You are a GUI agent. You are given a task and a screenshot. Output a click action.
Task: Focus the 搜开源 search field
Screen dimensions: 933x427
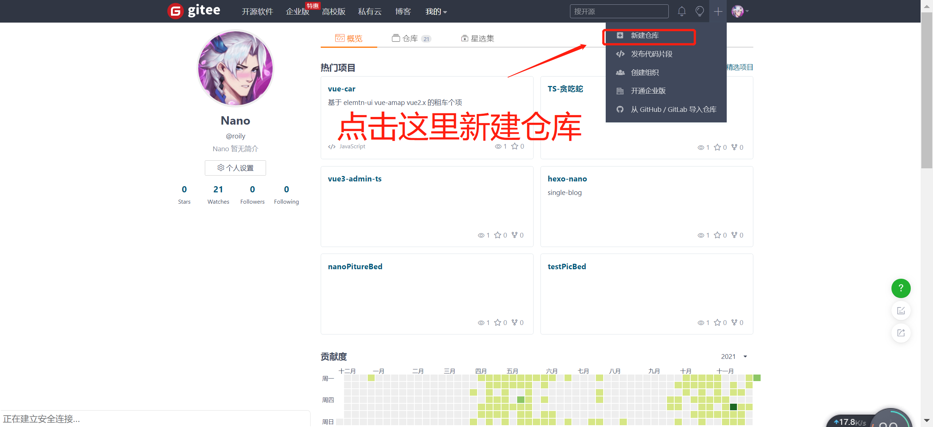619,11
